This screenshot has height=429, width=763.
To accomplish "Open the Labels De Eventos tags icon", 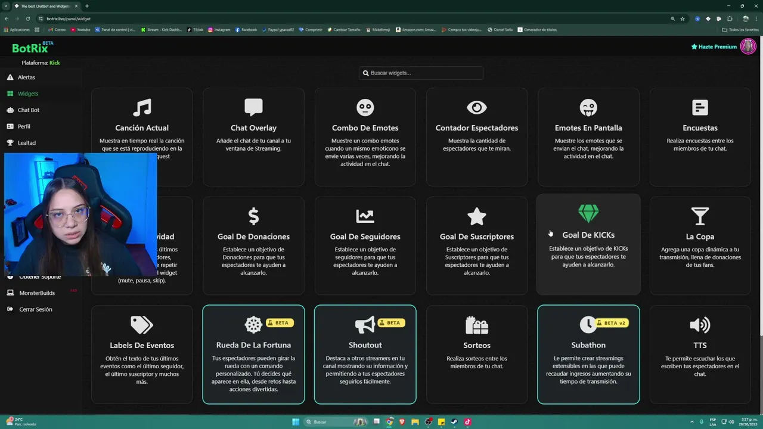I will click(142, 325).
